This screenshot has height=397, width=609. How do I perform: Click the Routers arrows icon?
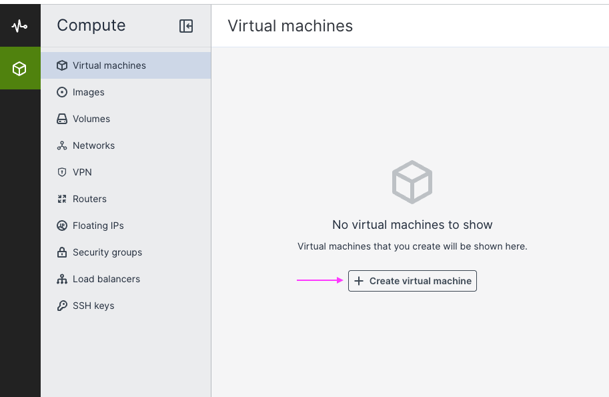[62, 199]
